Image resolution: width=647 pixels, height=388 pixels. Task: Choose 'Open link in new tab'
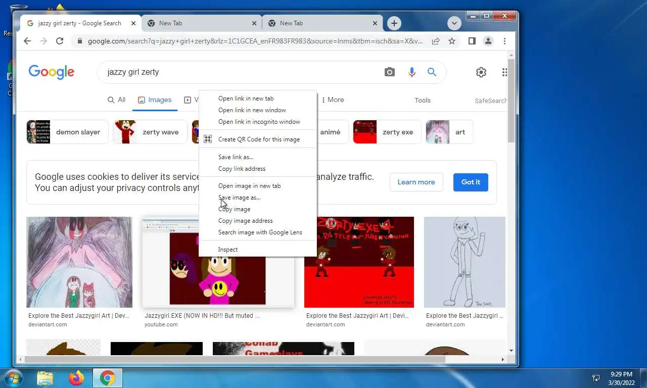coord(258,99)
